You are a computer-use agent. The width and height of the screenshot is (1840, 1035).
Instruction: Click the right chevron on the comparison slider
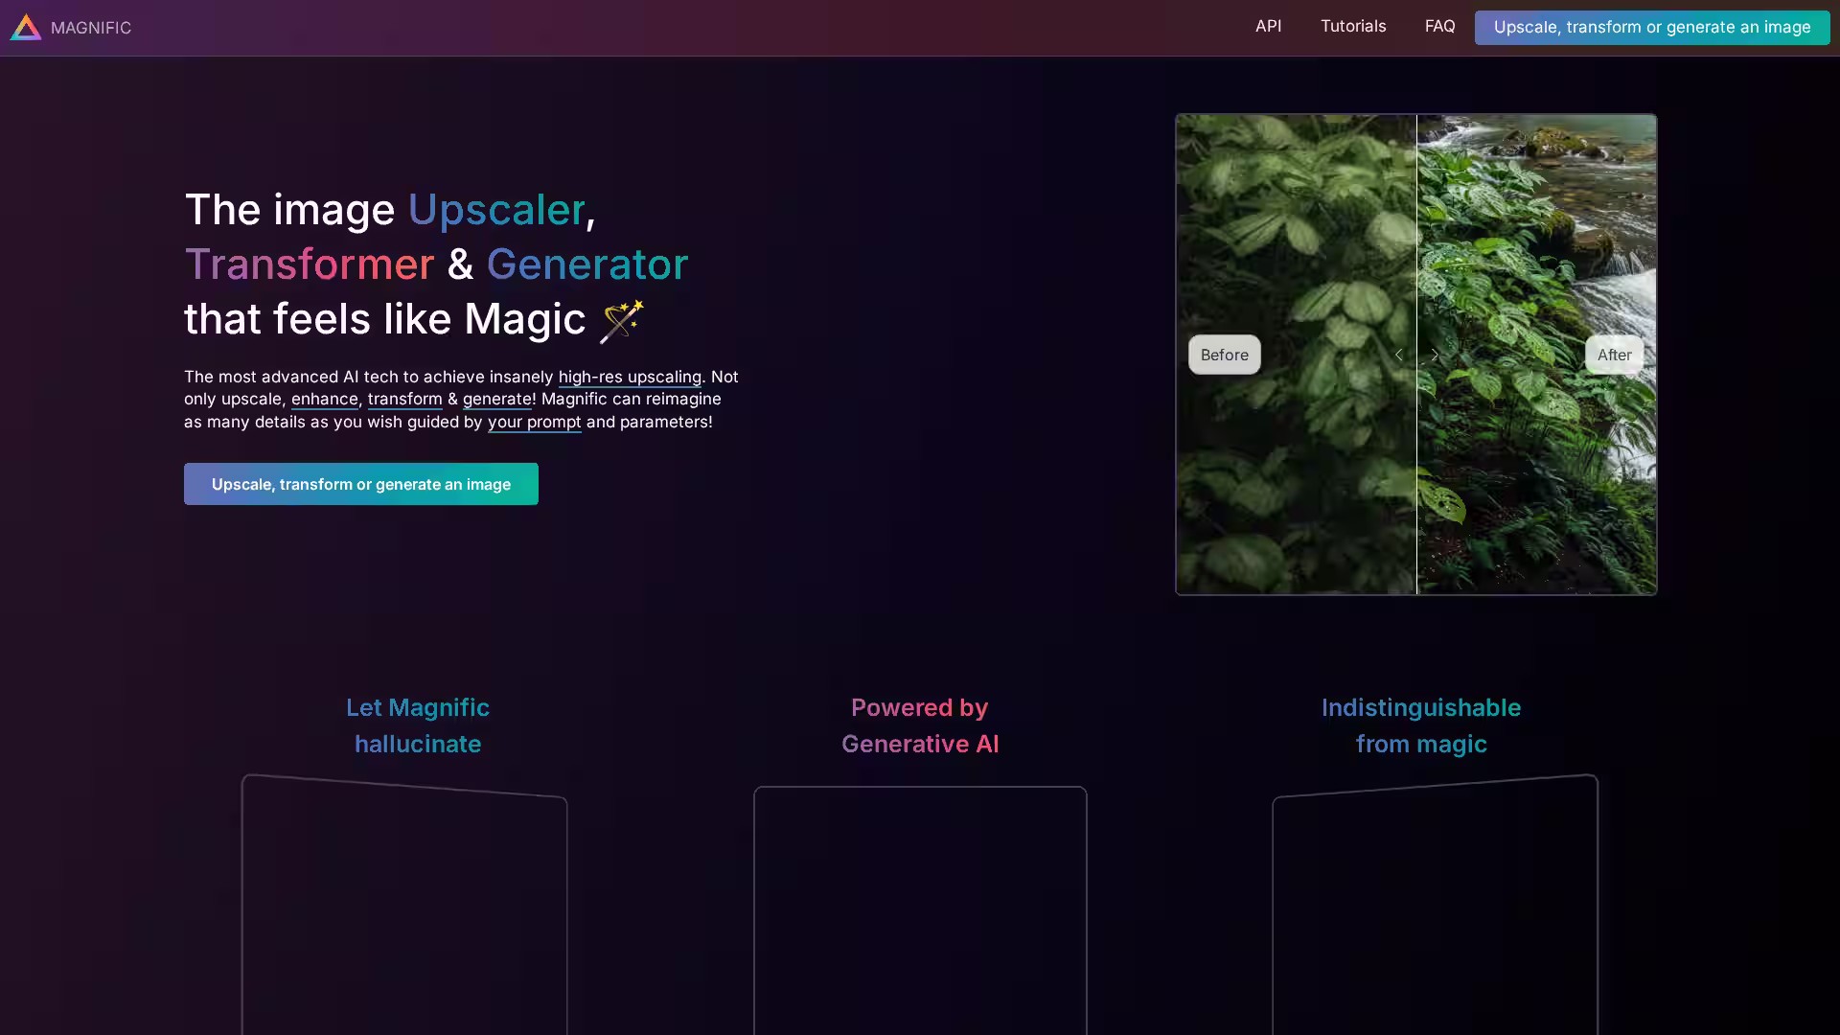click(x=1435, y=355)
